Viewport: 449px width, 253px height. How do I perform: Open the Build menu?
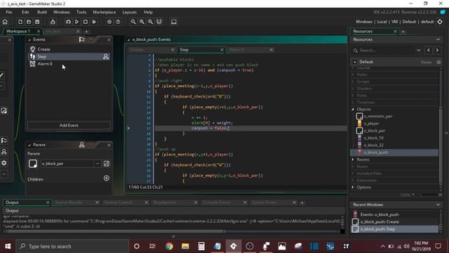(42, 12)
